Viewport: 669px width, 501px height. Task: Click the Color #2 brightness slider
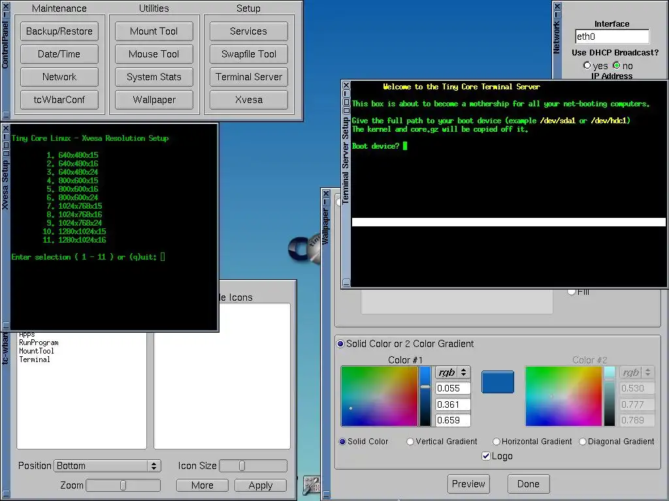click(610, 397)
